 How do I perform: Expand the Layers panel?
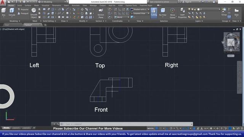coord(199,21)
